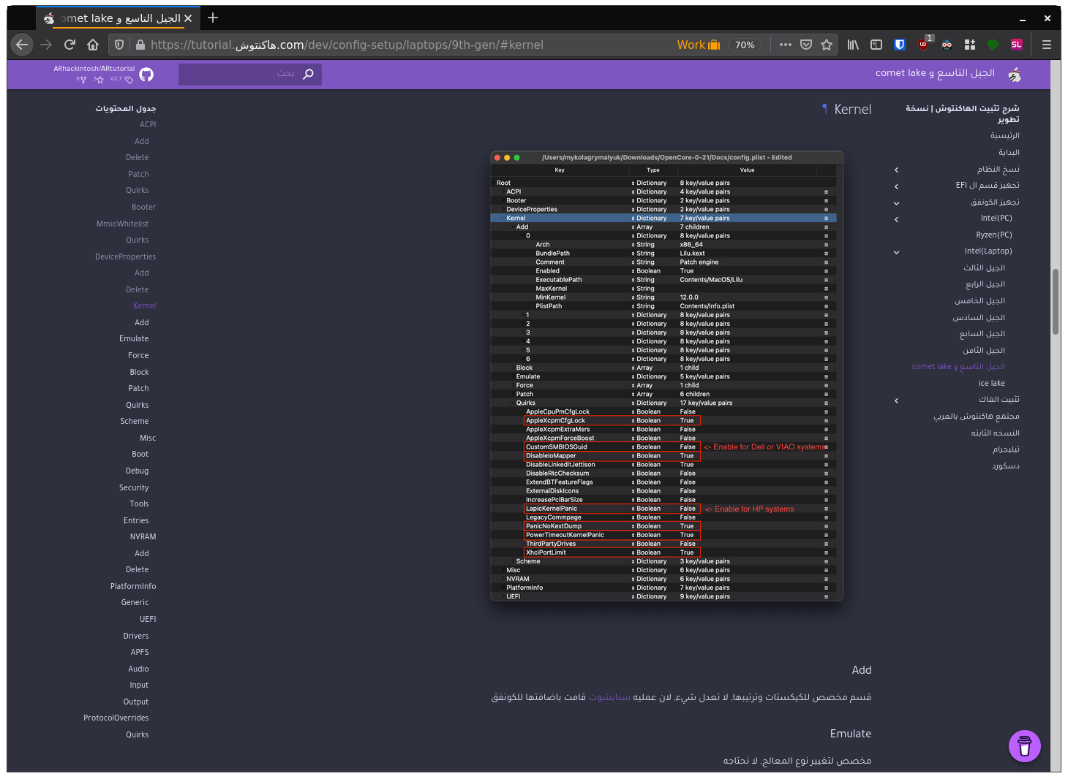Open Firefox library icon

853,45
